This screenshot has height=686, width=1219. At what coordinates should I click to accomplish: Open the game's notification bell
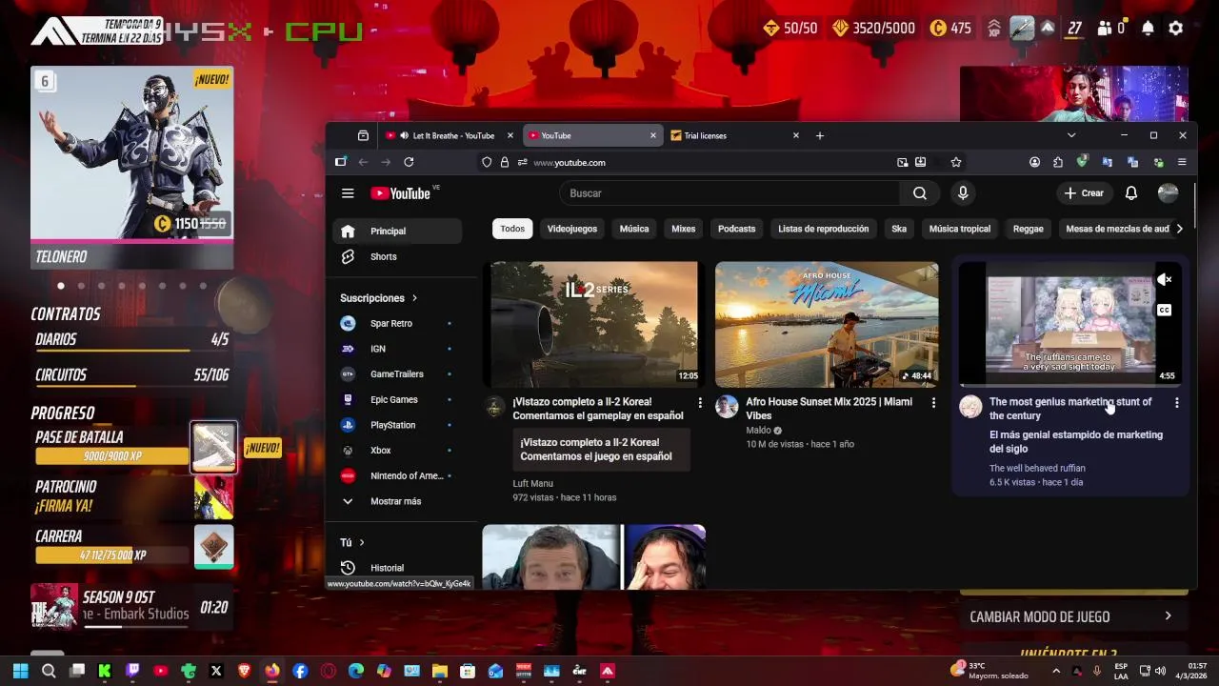point(1148,29)
